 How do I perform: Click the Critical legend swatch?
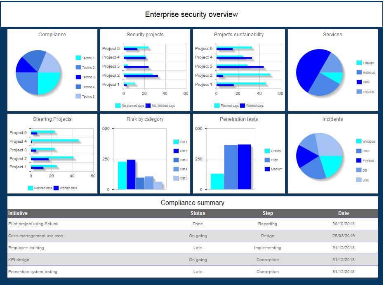[267, 151]
